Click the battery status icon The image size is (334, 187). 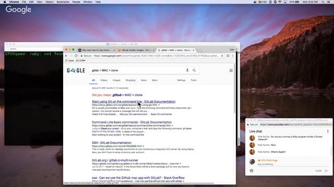297,2
